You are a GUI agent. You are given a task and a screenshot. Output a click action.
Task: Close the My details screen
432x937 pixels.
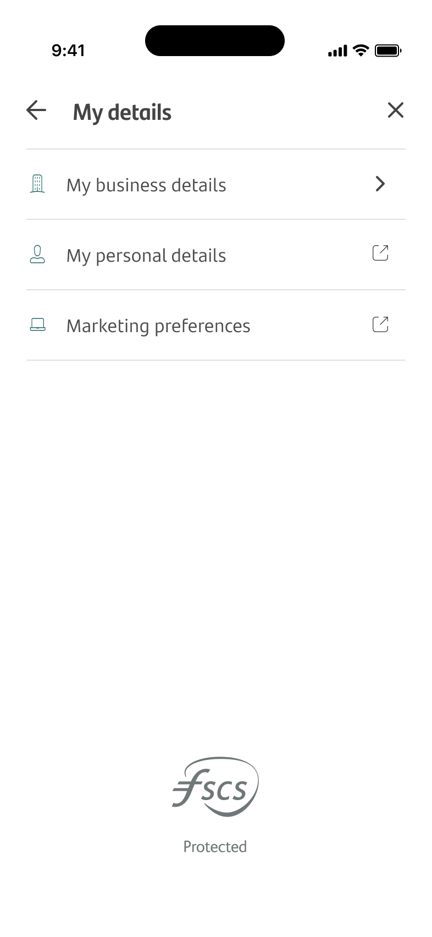tap(395, 111)
